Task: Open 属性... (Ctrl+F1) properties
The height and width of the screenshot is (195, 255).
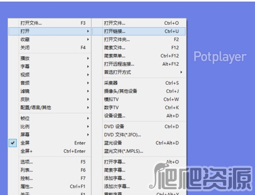Action: pyautogui.click(x=50, y=187)
